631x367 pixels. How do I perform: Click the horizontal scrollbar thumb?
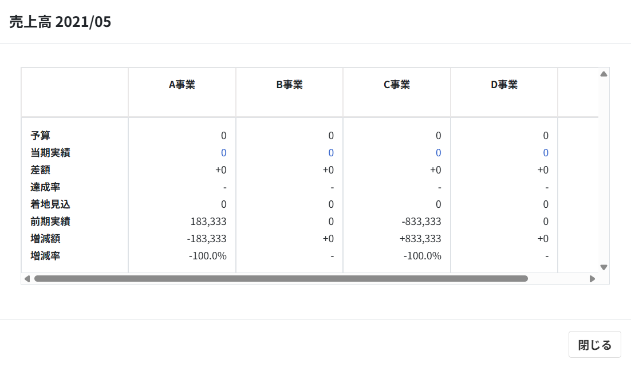pyautogui.click(x=281, y=279)
